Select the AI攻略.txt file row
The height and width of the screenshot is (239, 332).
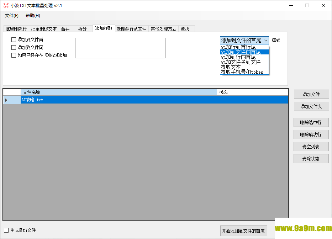[146, 100]
